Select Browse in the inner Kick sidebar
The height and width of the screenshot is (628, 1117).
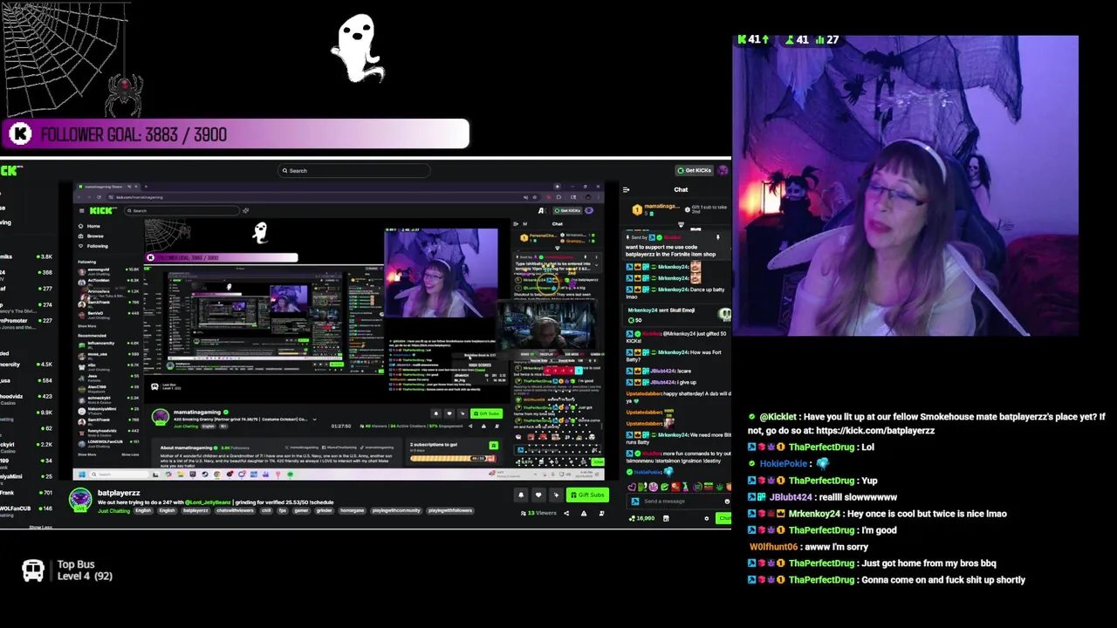point(94,236)
